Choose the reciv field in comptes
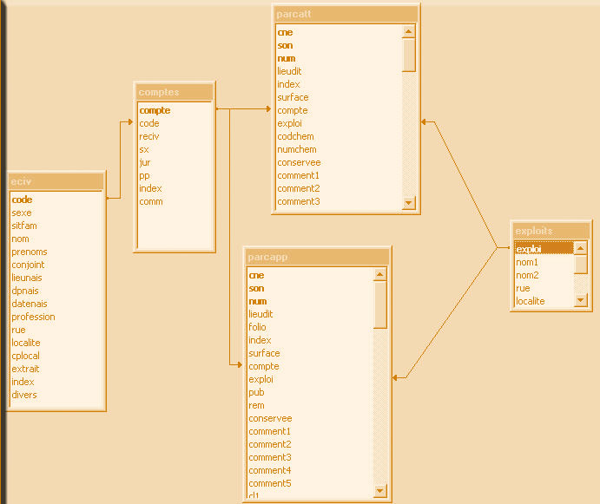The height and width of the screenshot is (504, 600). pos(149,136)
